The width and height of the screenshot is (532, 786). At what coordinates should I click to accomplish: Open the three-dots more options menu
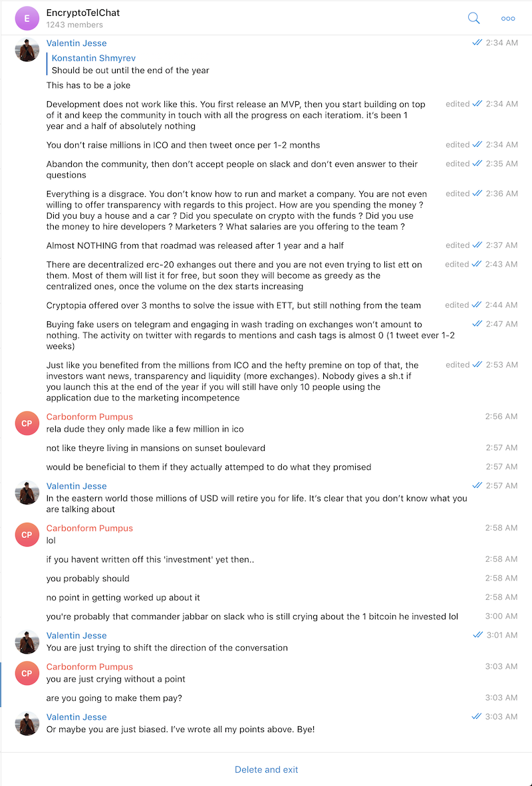coord(508,19)
